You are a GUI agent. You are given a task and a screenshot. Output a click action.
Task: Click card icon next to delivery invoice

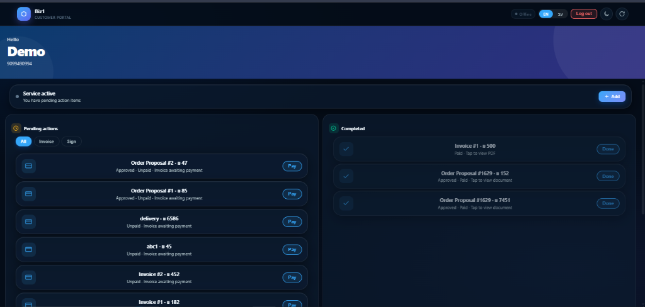point(29,221)
